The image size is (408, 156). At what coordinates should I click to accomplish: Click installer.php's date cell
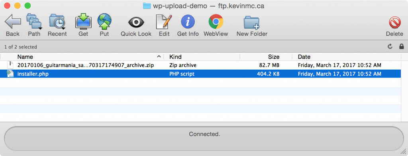point(339,74)
